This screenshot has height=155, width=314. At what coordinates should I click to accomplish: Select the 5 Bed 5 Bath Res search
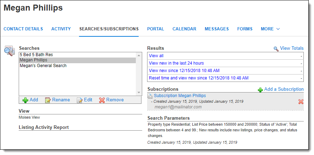click(77, 55)
